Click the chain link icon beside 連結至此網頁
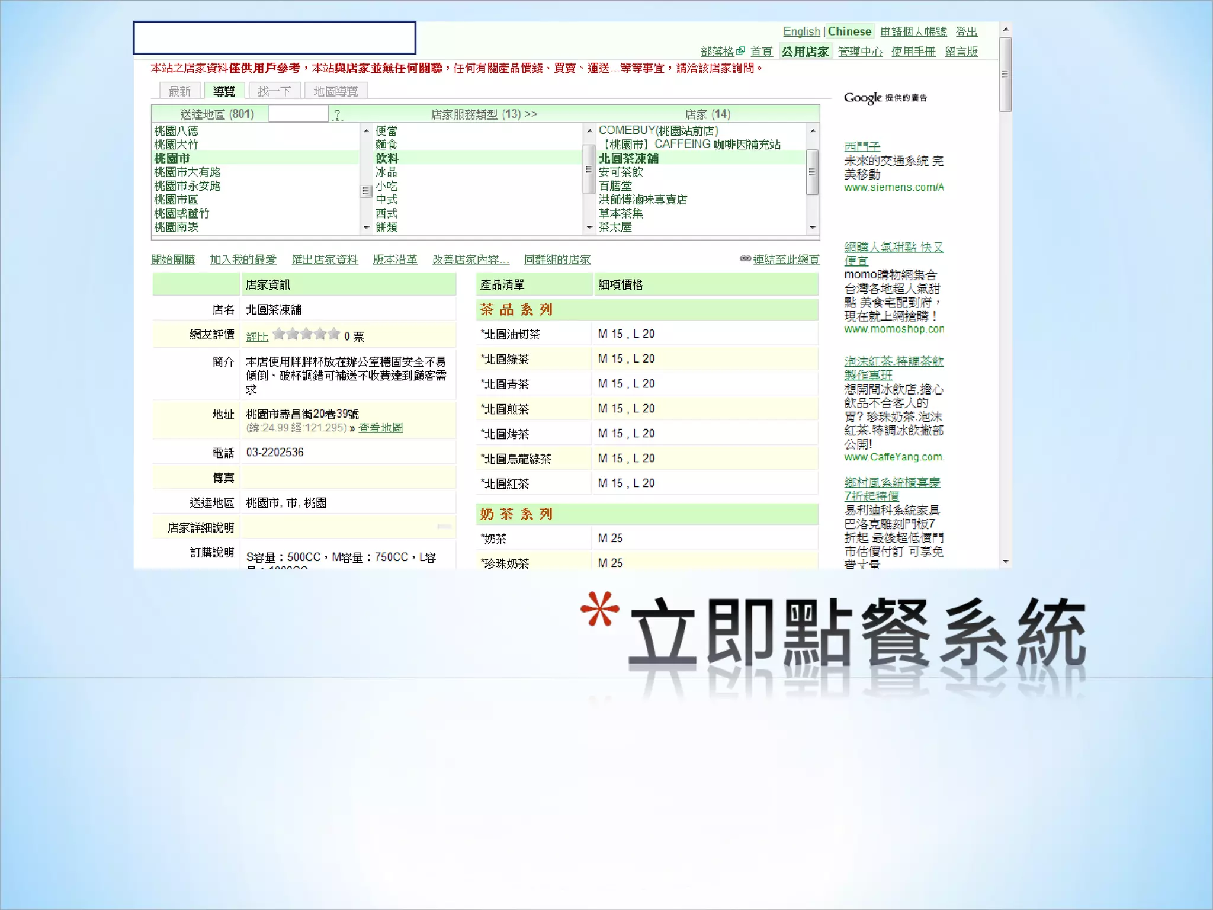The height and width of the screenshot is (910, 1213). pos(745,258)
